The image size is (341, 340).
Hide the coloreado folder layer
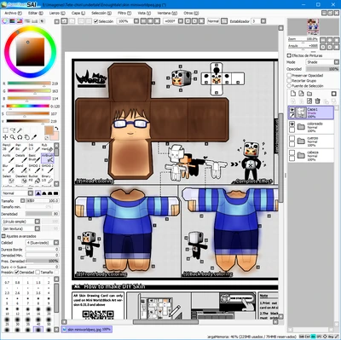pyautogui.click(x=292, y=124)
